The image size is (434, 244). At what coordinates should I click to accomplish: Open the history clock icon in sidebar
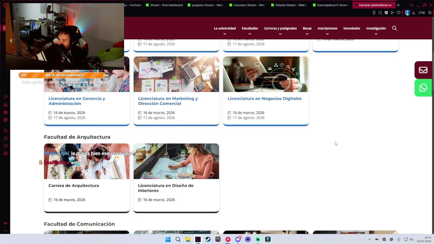5,138
